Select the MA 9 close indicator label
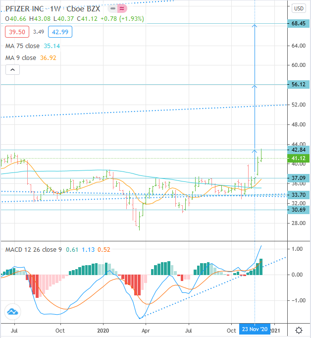The height and width of the screenshot is (338, 311). pos(21,58)
